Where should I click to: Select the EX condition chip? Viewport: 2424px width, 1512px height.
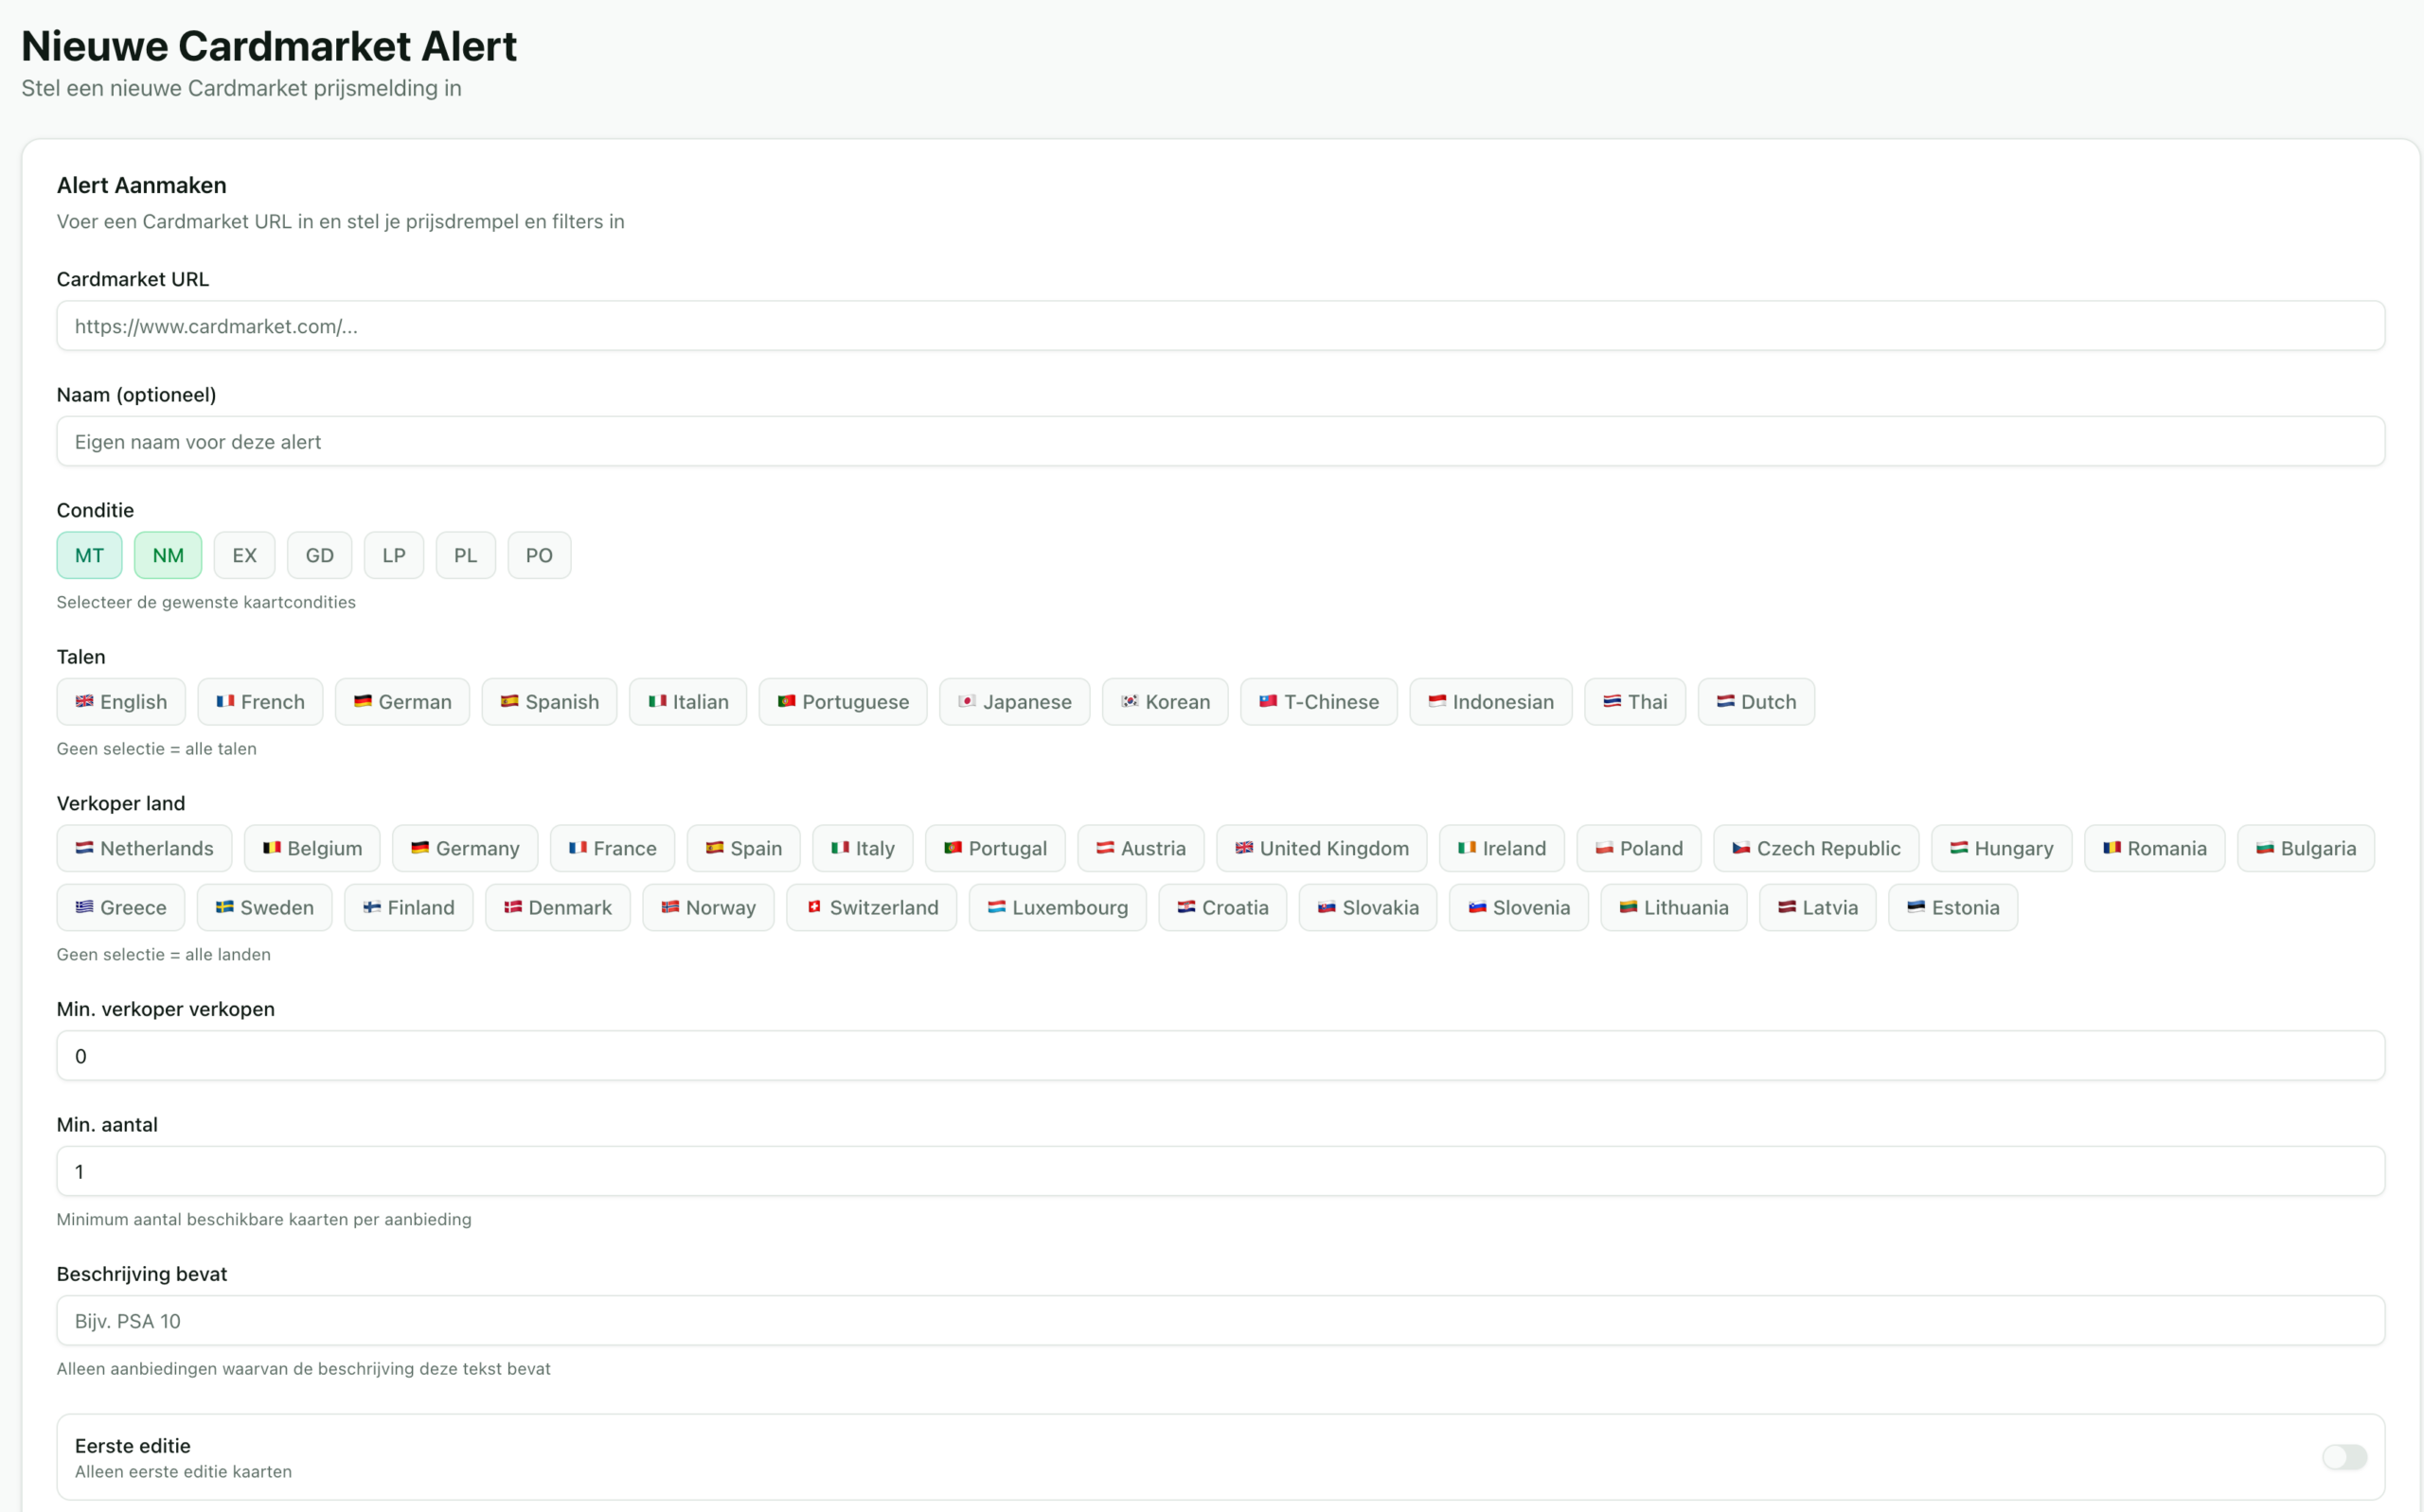[x=244, y=555]
